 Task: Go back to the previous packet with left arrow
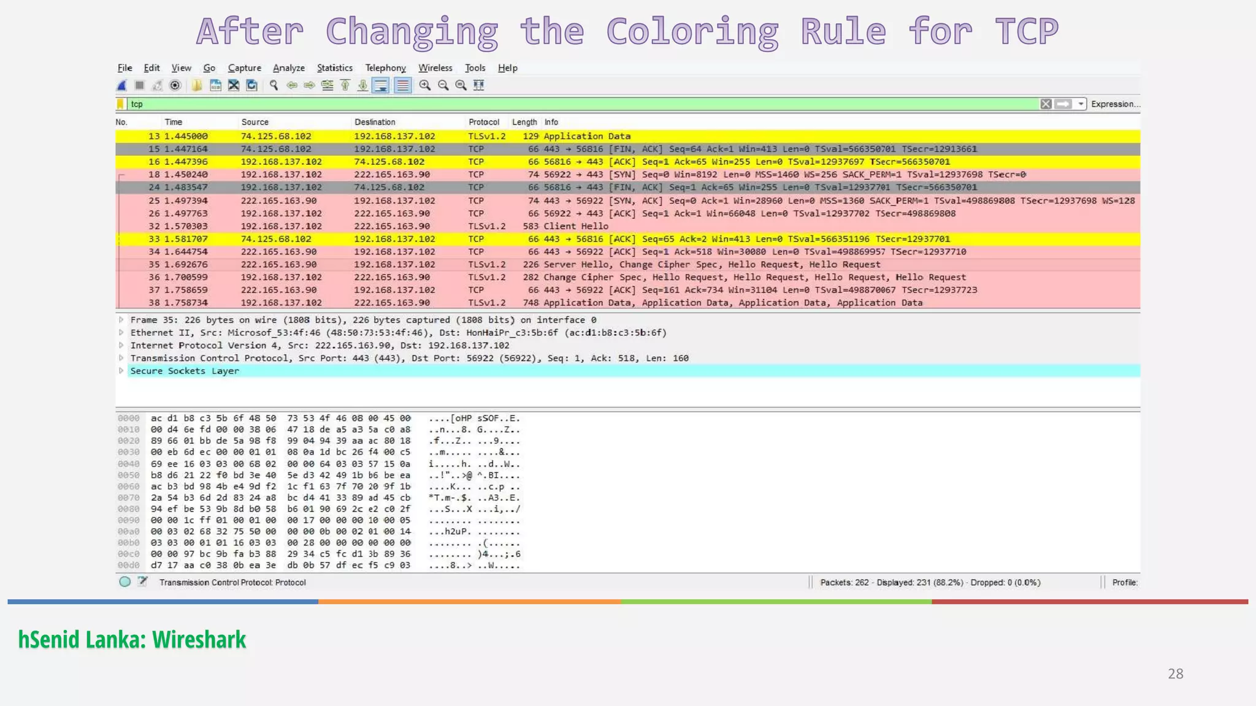pos(292,85)
